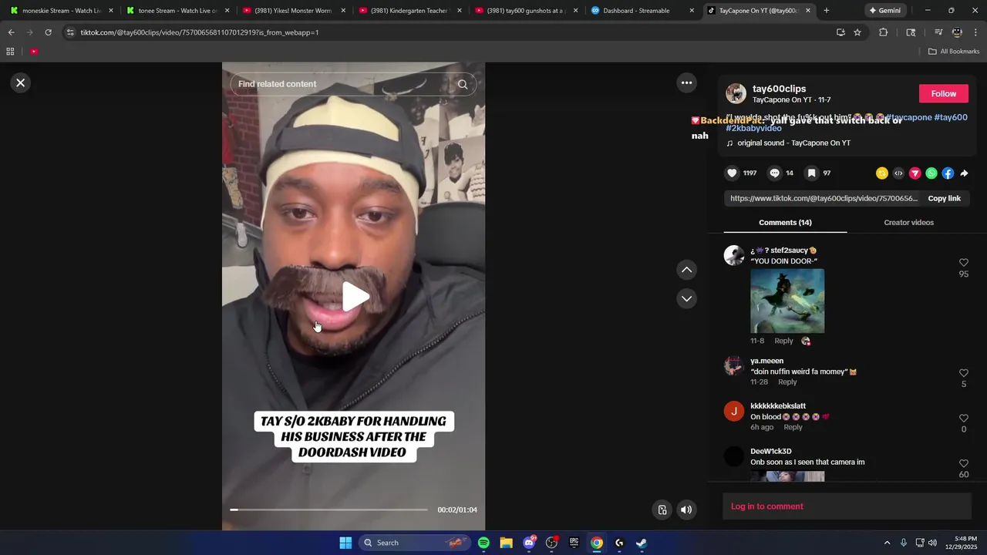987x555 pixels.
Task: Click the #taycapone hashtag
Action: pos(908,117)
